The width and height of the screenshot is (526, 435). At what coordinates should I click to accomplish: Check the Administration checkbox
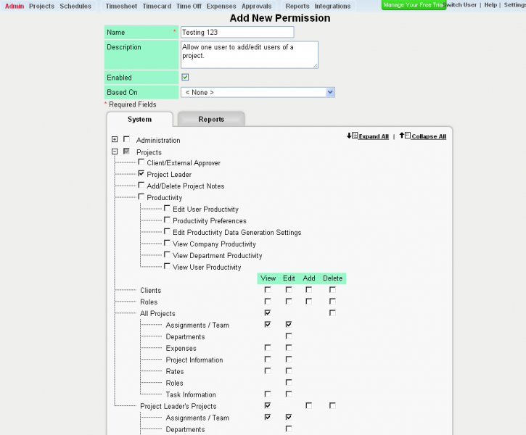click(126, 138)
